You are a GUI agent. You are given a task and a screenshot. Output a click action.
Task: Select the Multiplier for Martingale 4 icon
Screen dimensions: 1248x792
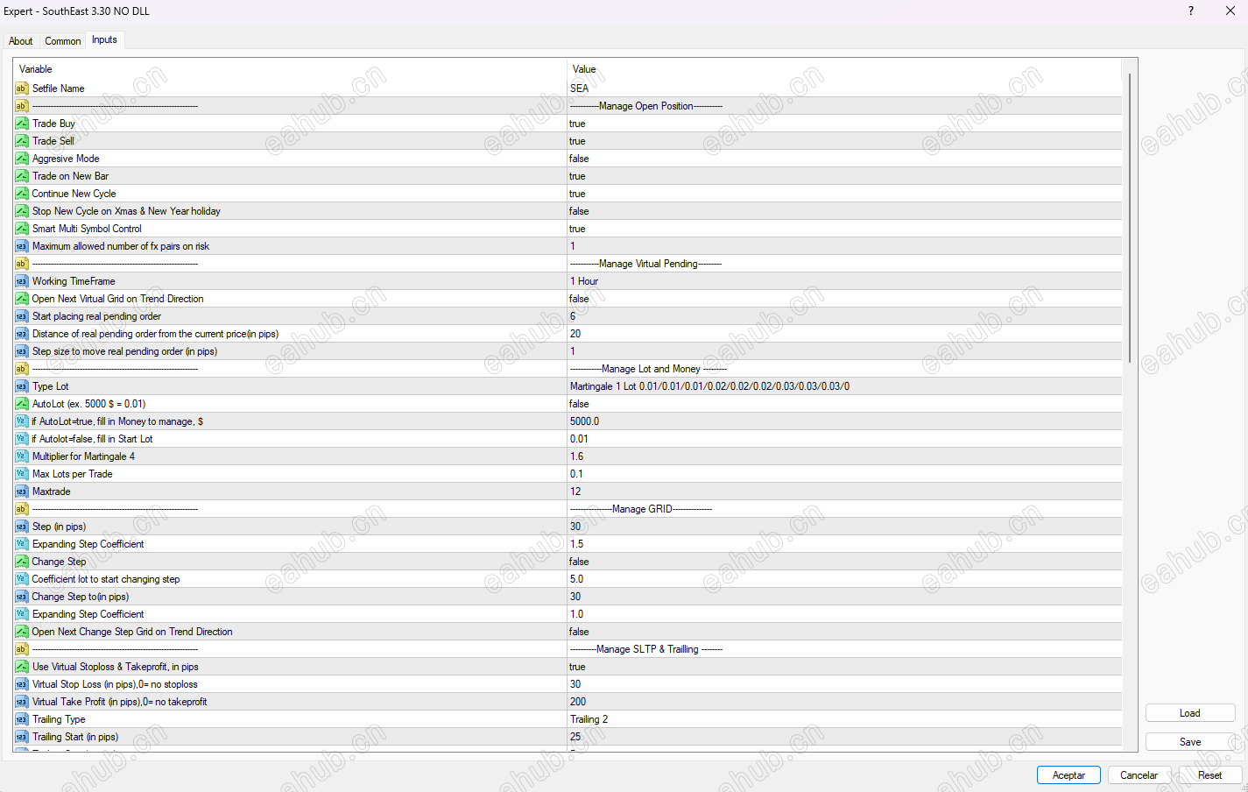(x=22, y=456)
